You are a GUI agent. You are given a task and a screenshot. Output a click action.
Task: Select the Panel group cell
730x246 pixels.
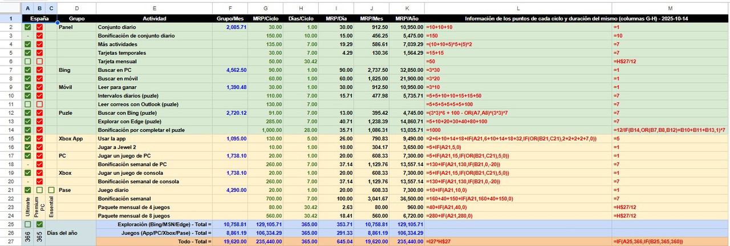pos(76,27)
